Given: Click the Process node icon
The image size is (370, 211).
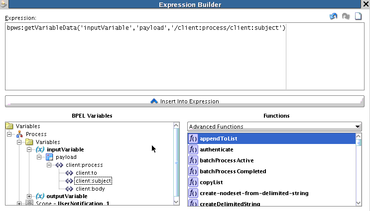Looking at the screenshot, I should click(x=19, y=134).
